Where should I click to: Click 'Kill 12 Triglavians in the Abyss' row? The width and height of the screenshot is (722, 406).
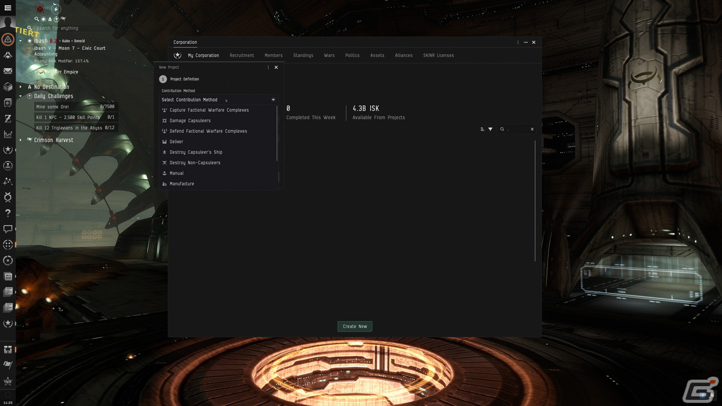pyautogui.click(x=75, y=128)
